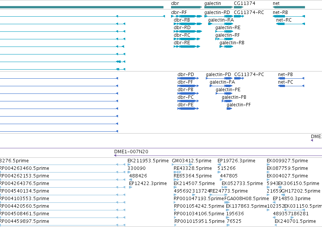Click the RP004420560.5prime label
The height and width of the screenshot is (227, 322).
click(x=25, y=206)
